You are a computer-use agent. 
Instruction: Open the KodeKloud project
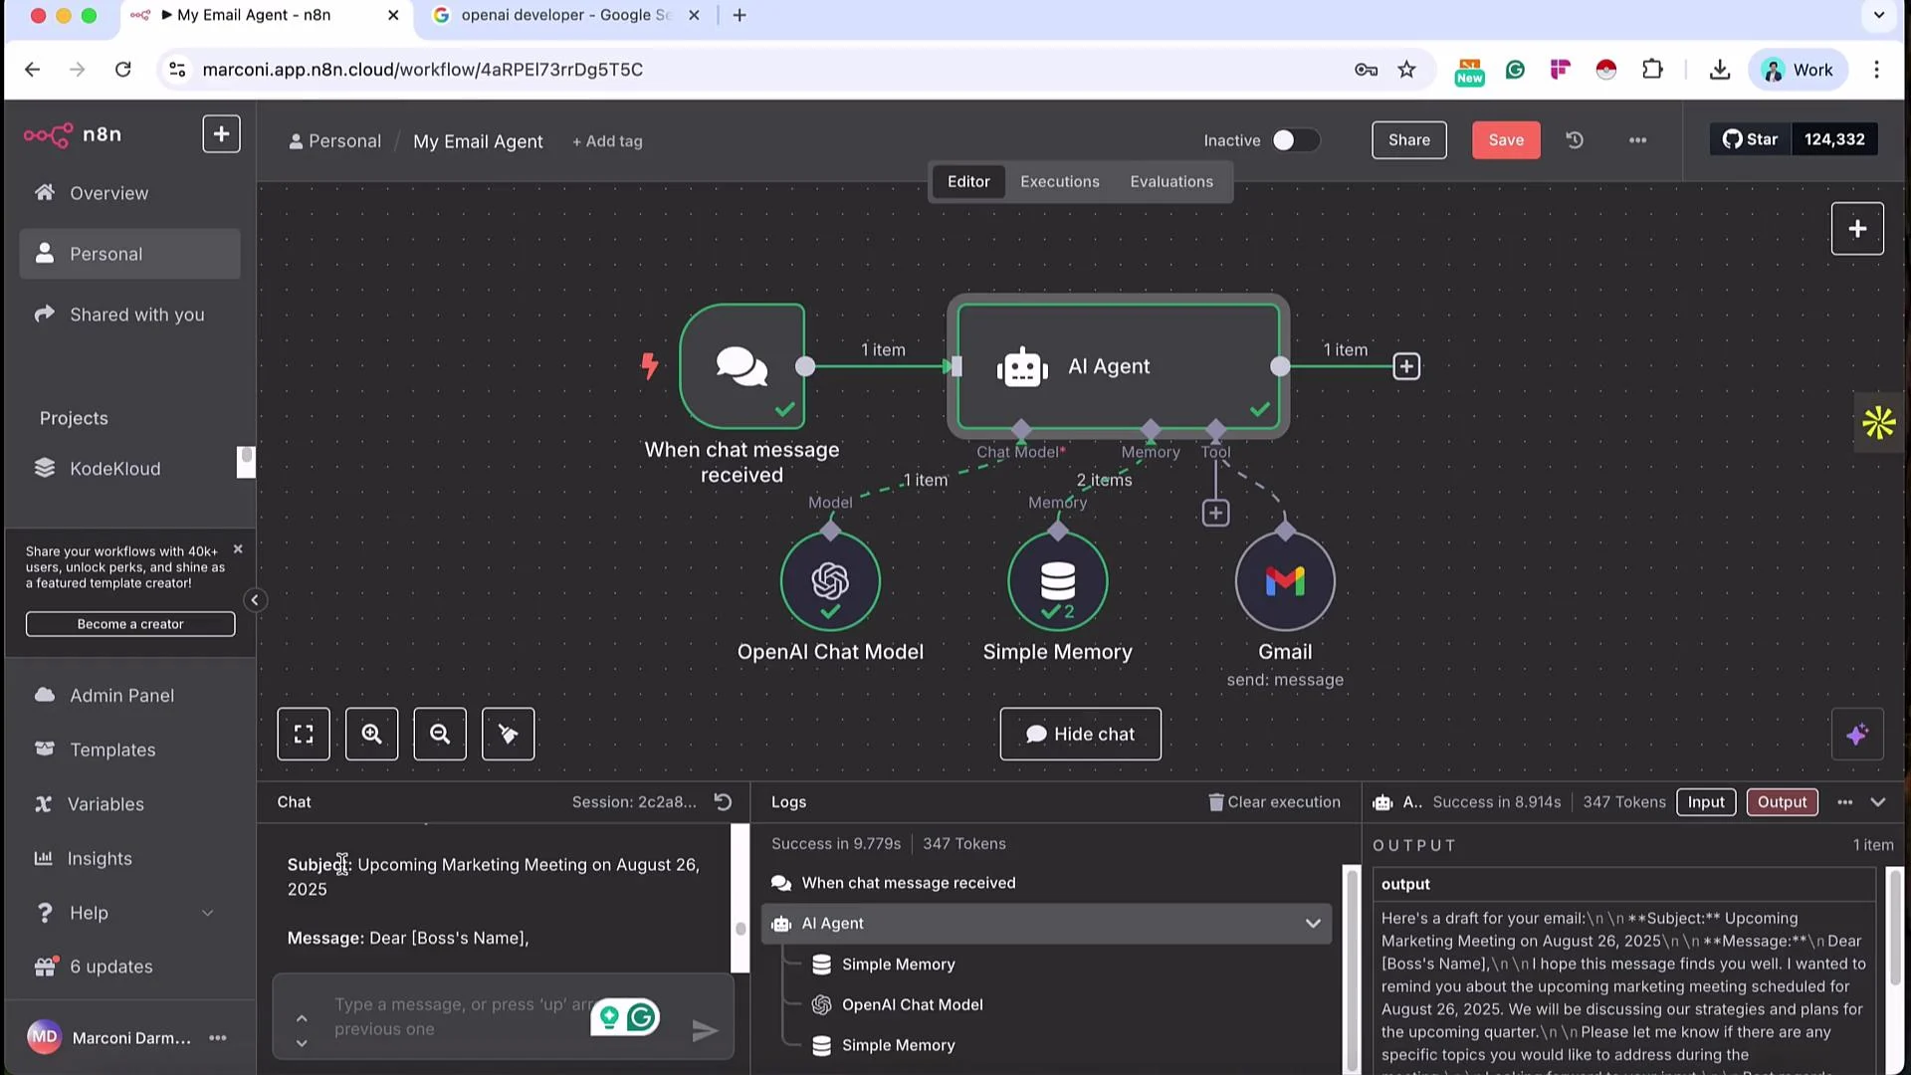point(129,469)
